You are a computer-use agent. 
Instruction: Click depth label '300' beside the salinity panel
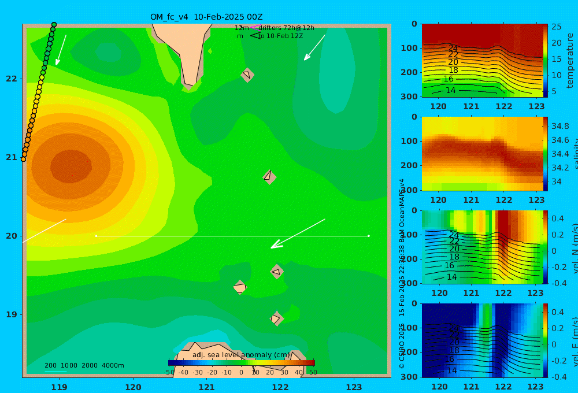(409, 190)
